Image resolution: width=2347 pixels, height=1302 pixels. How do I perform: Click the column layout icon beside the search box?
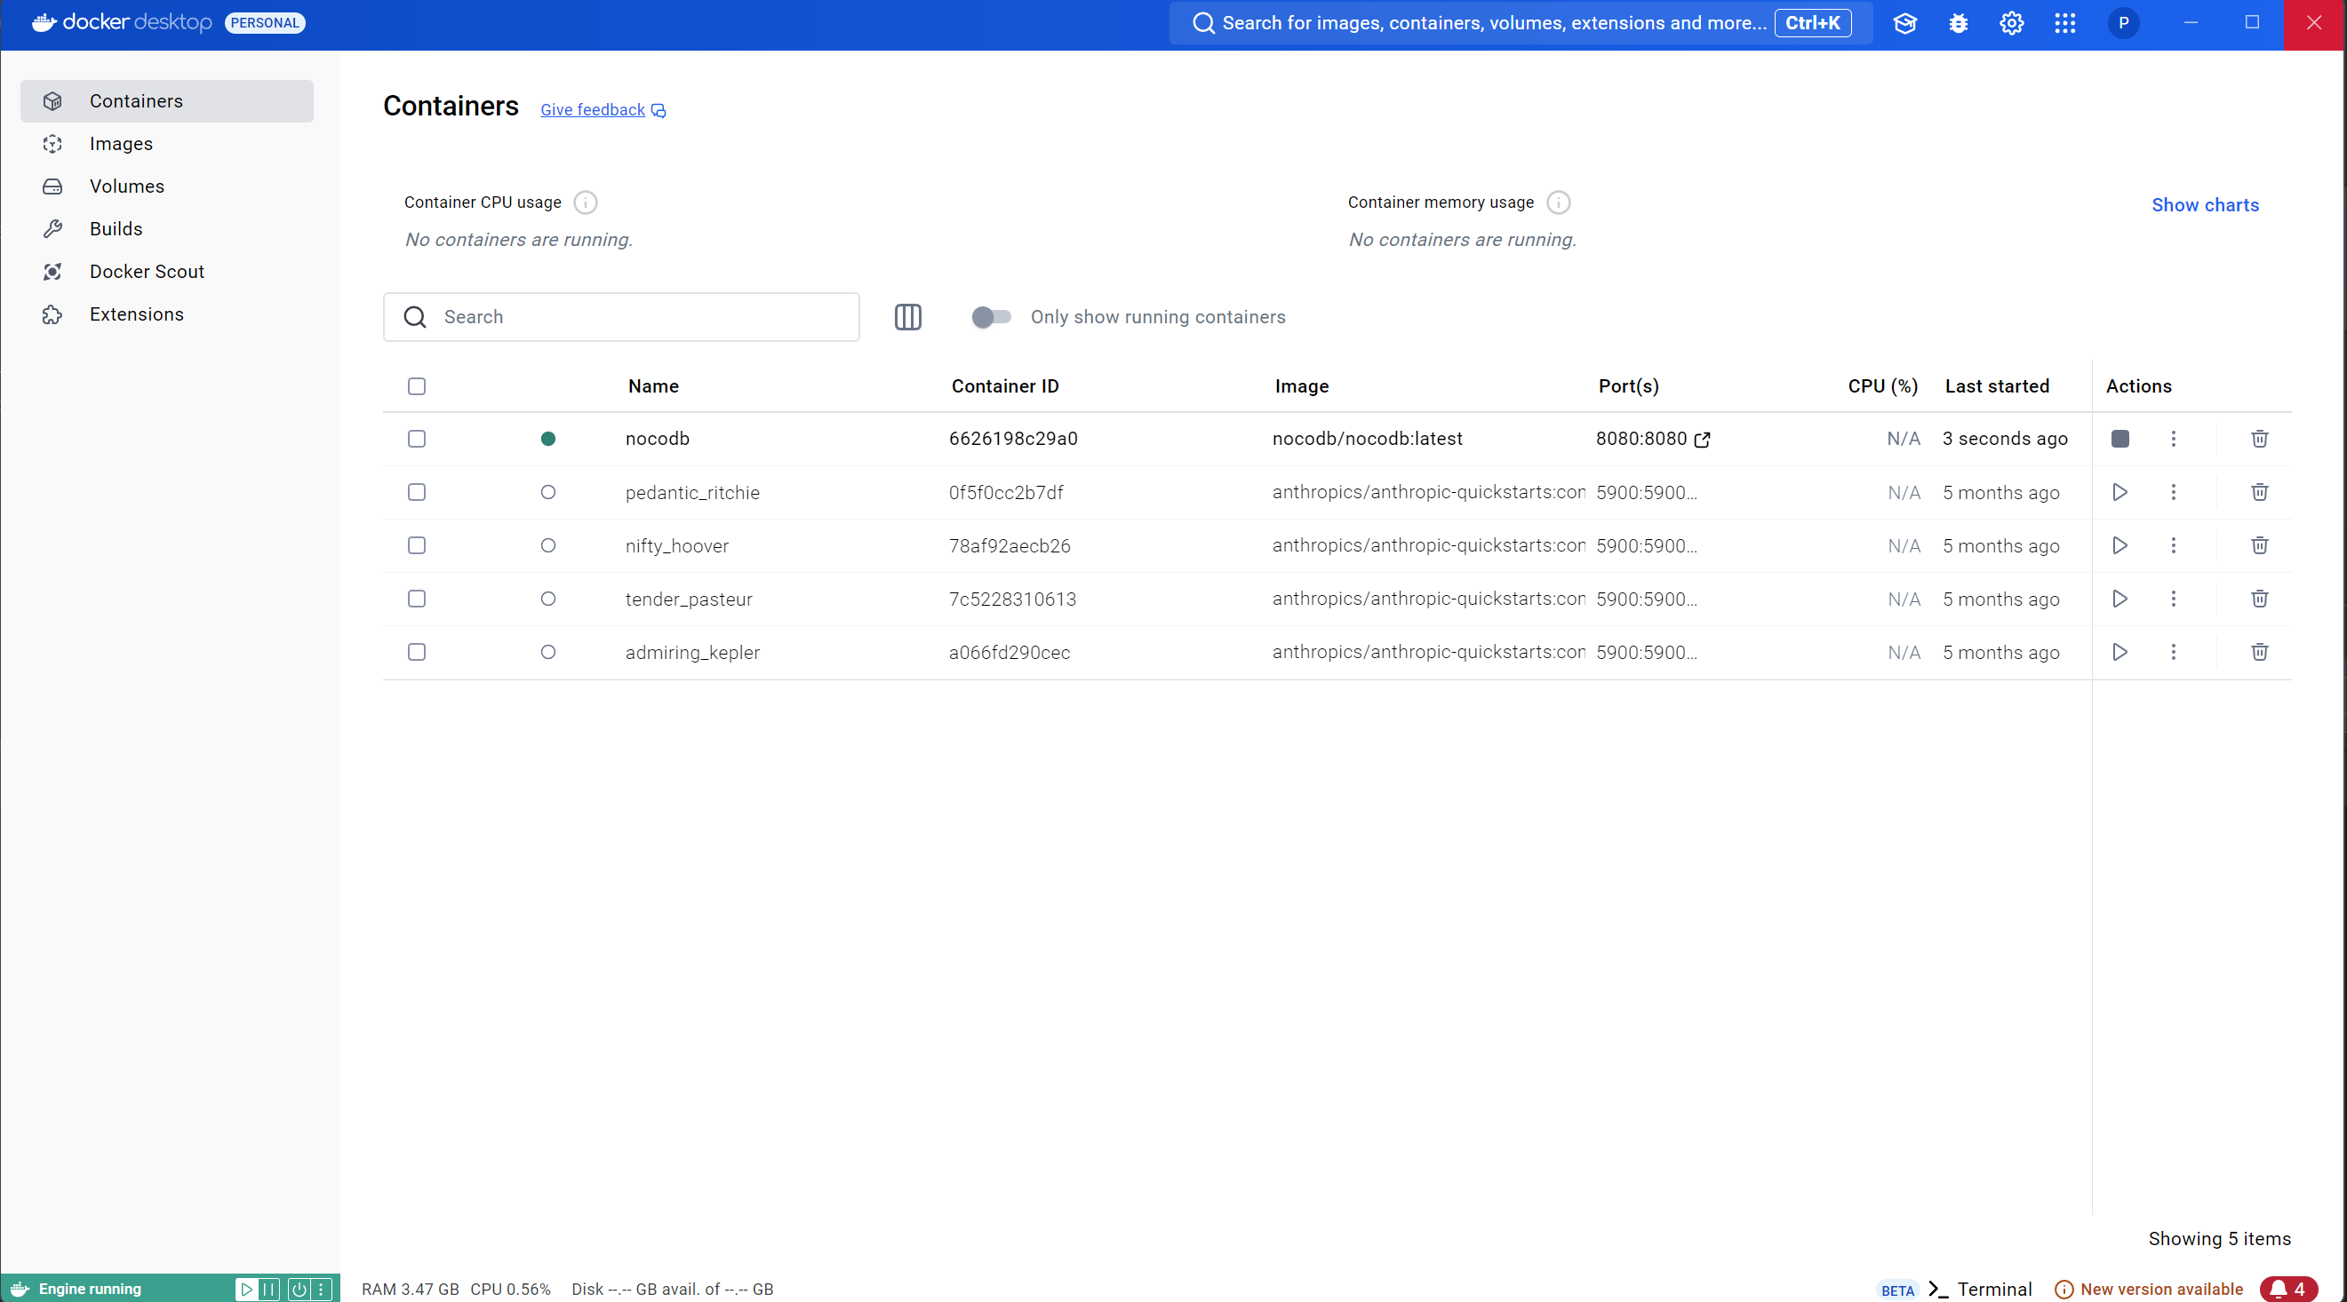907,317
